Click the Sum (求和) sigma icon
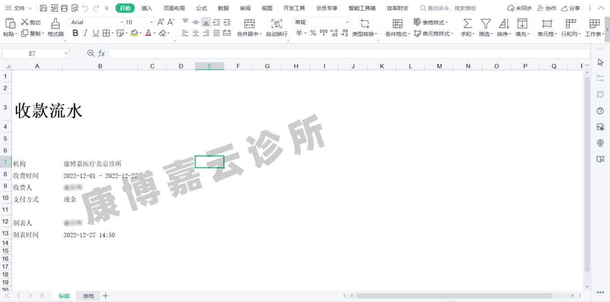Image resolution: width=610 pixels, height=302 pixels. [467, 23]
